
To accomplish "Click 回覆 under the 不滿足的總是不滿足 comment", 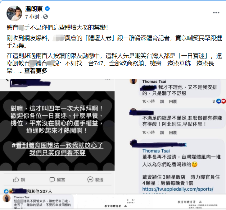I will tap(173, 133).
